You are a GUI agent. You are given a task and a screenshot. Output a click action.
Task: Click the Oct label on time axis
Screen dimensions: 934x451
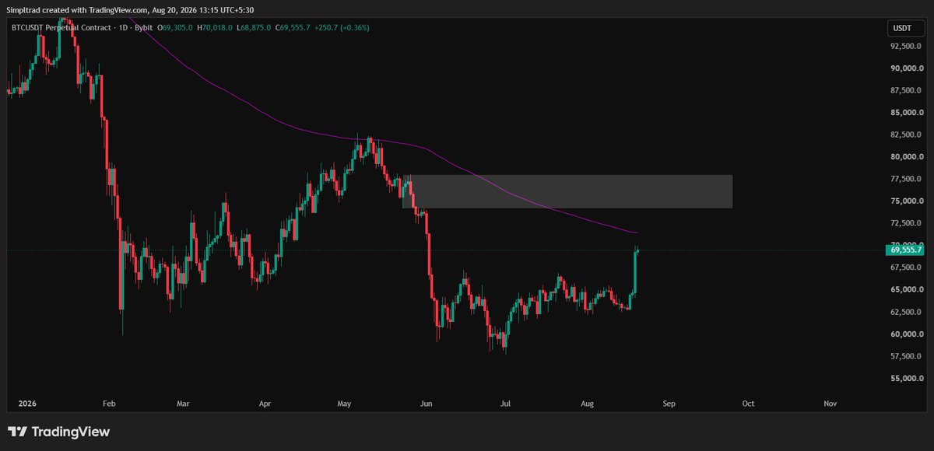748,404
